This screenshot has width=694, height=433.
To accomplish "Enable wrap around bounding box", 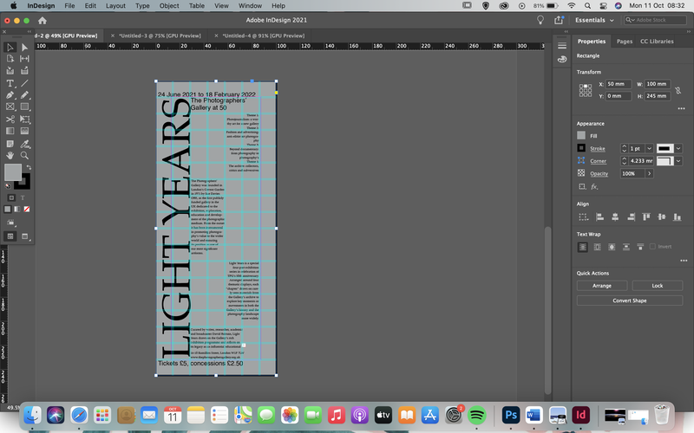I will 597,247.
